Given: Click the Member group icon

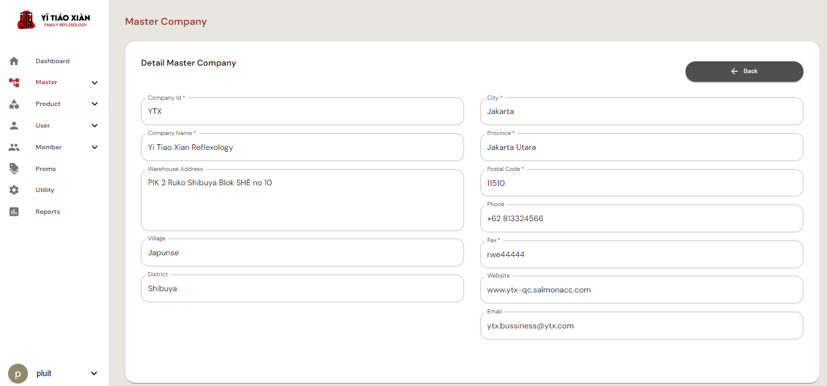Looking at the screenshot, I should (14, 147).
